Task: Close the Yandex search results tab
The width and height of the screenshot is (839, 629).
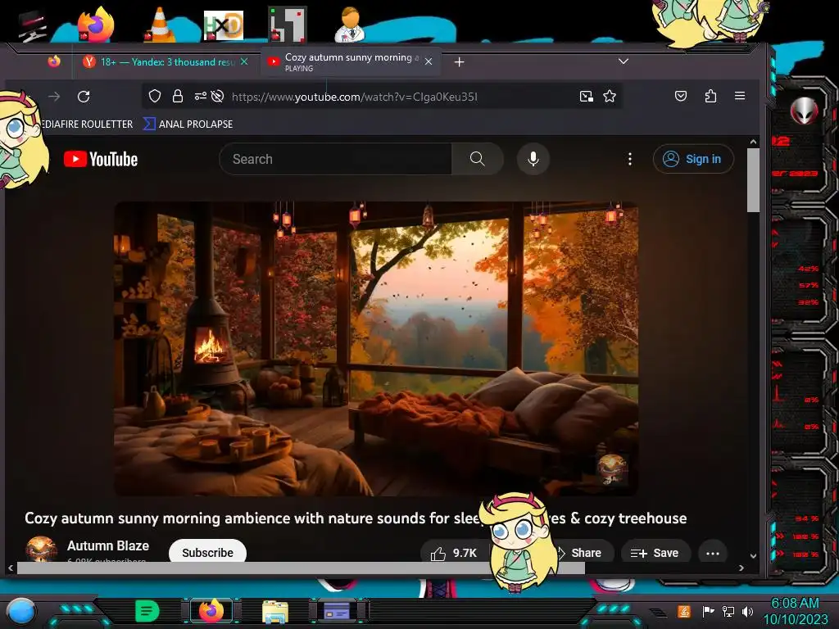Action: click(244, 62)
